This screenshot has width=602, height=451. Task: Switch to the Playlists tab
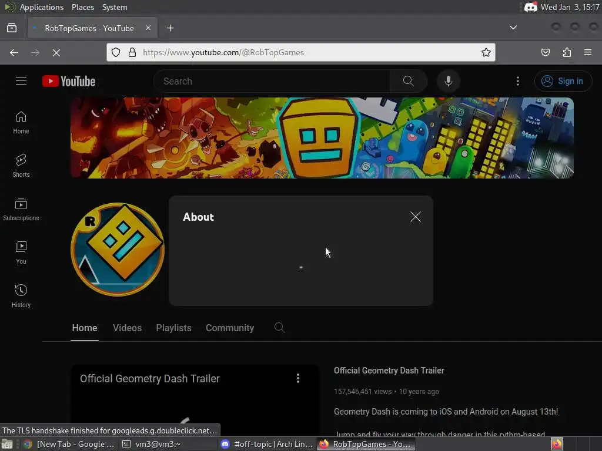coord(173,328)
